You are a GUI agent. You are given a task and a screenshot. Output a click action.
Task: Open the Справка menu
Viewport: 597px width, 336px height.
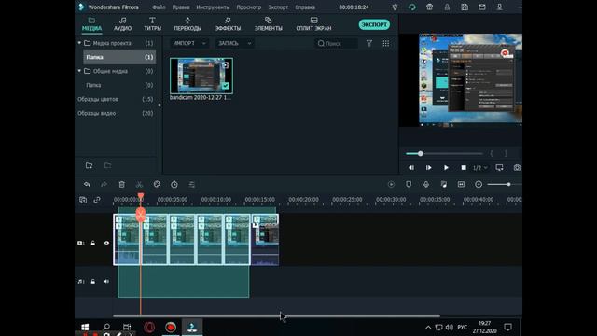tap(305, 7)
